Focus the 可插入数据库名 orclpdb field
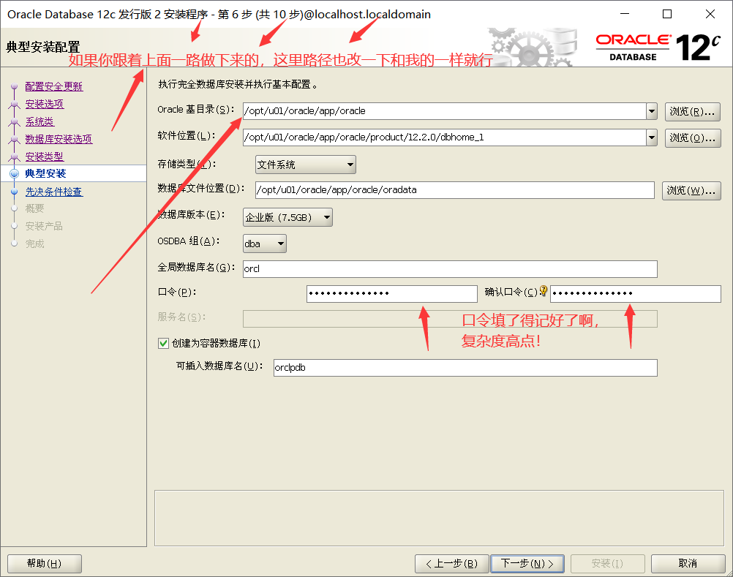 (465, 368)
